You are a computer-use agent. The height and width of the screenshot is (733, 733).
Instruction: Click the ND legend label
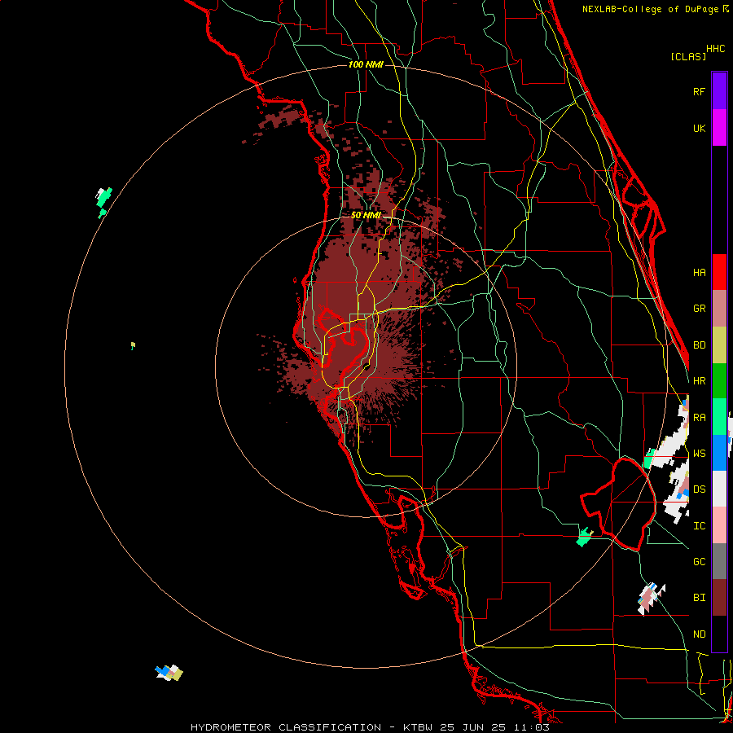pos(699,634)
